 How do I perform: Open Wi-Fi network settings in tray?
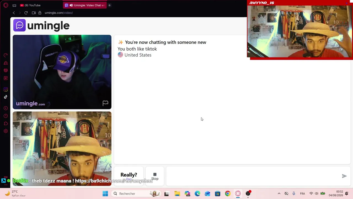(311, 193)
